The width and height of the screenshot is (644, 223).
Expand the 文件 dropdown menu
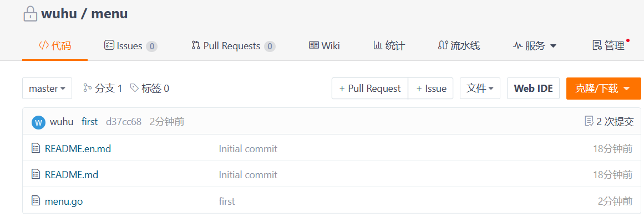(480, 89)
